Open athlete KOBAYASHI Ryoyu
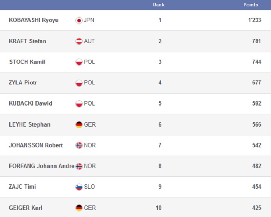This screenshot has height=217, width=271. point(33,20)
